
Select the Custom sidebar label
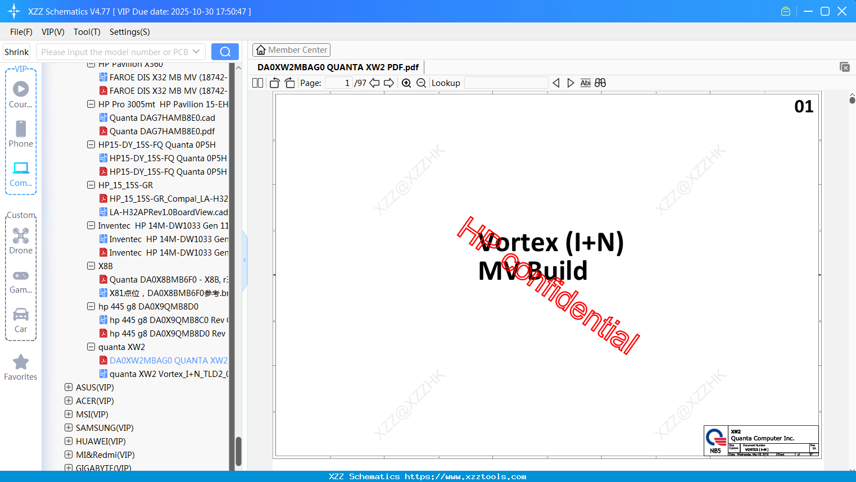click(x=21, y=215)
